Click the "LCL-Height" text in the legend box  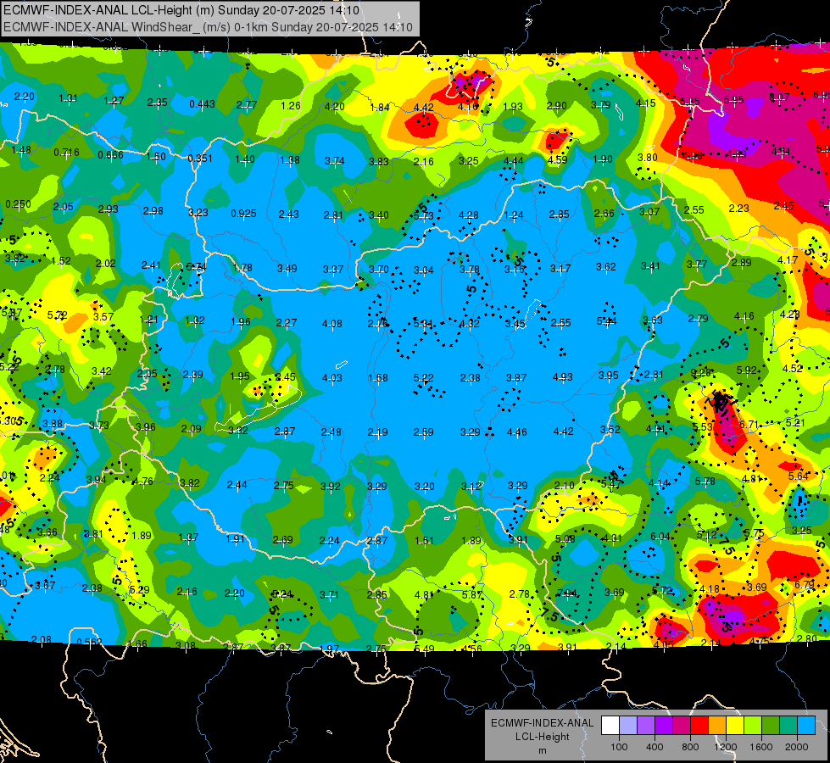542,737
